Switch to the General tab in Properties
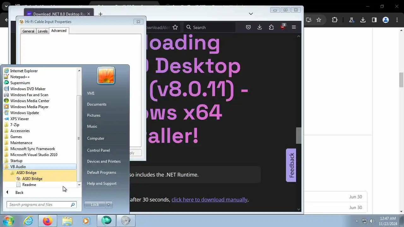 (28, 31)
